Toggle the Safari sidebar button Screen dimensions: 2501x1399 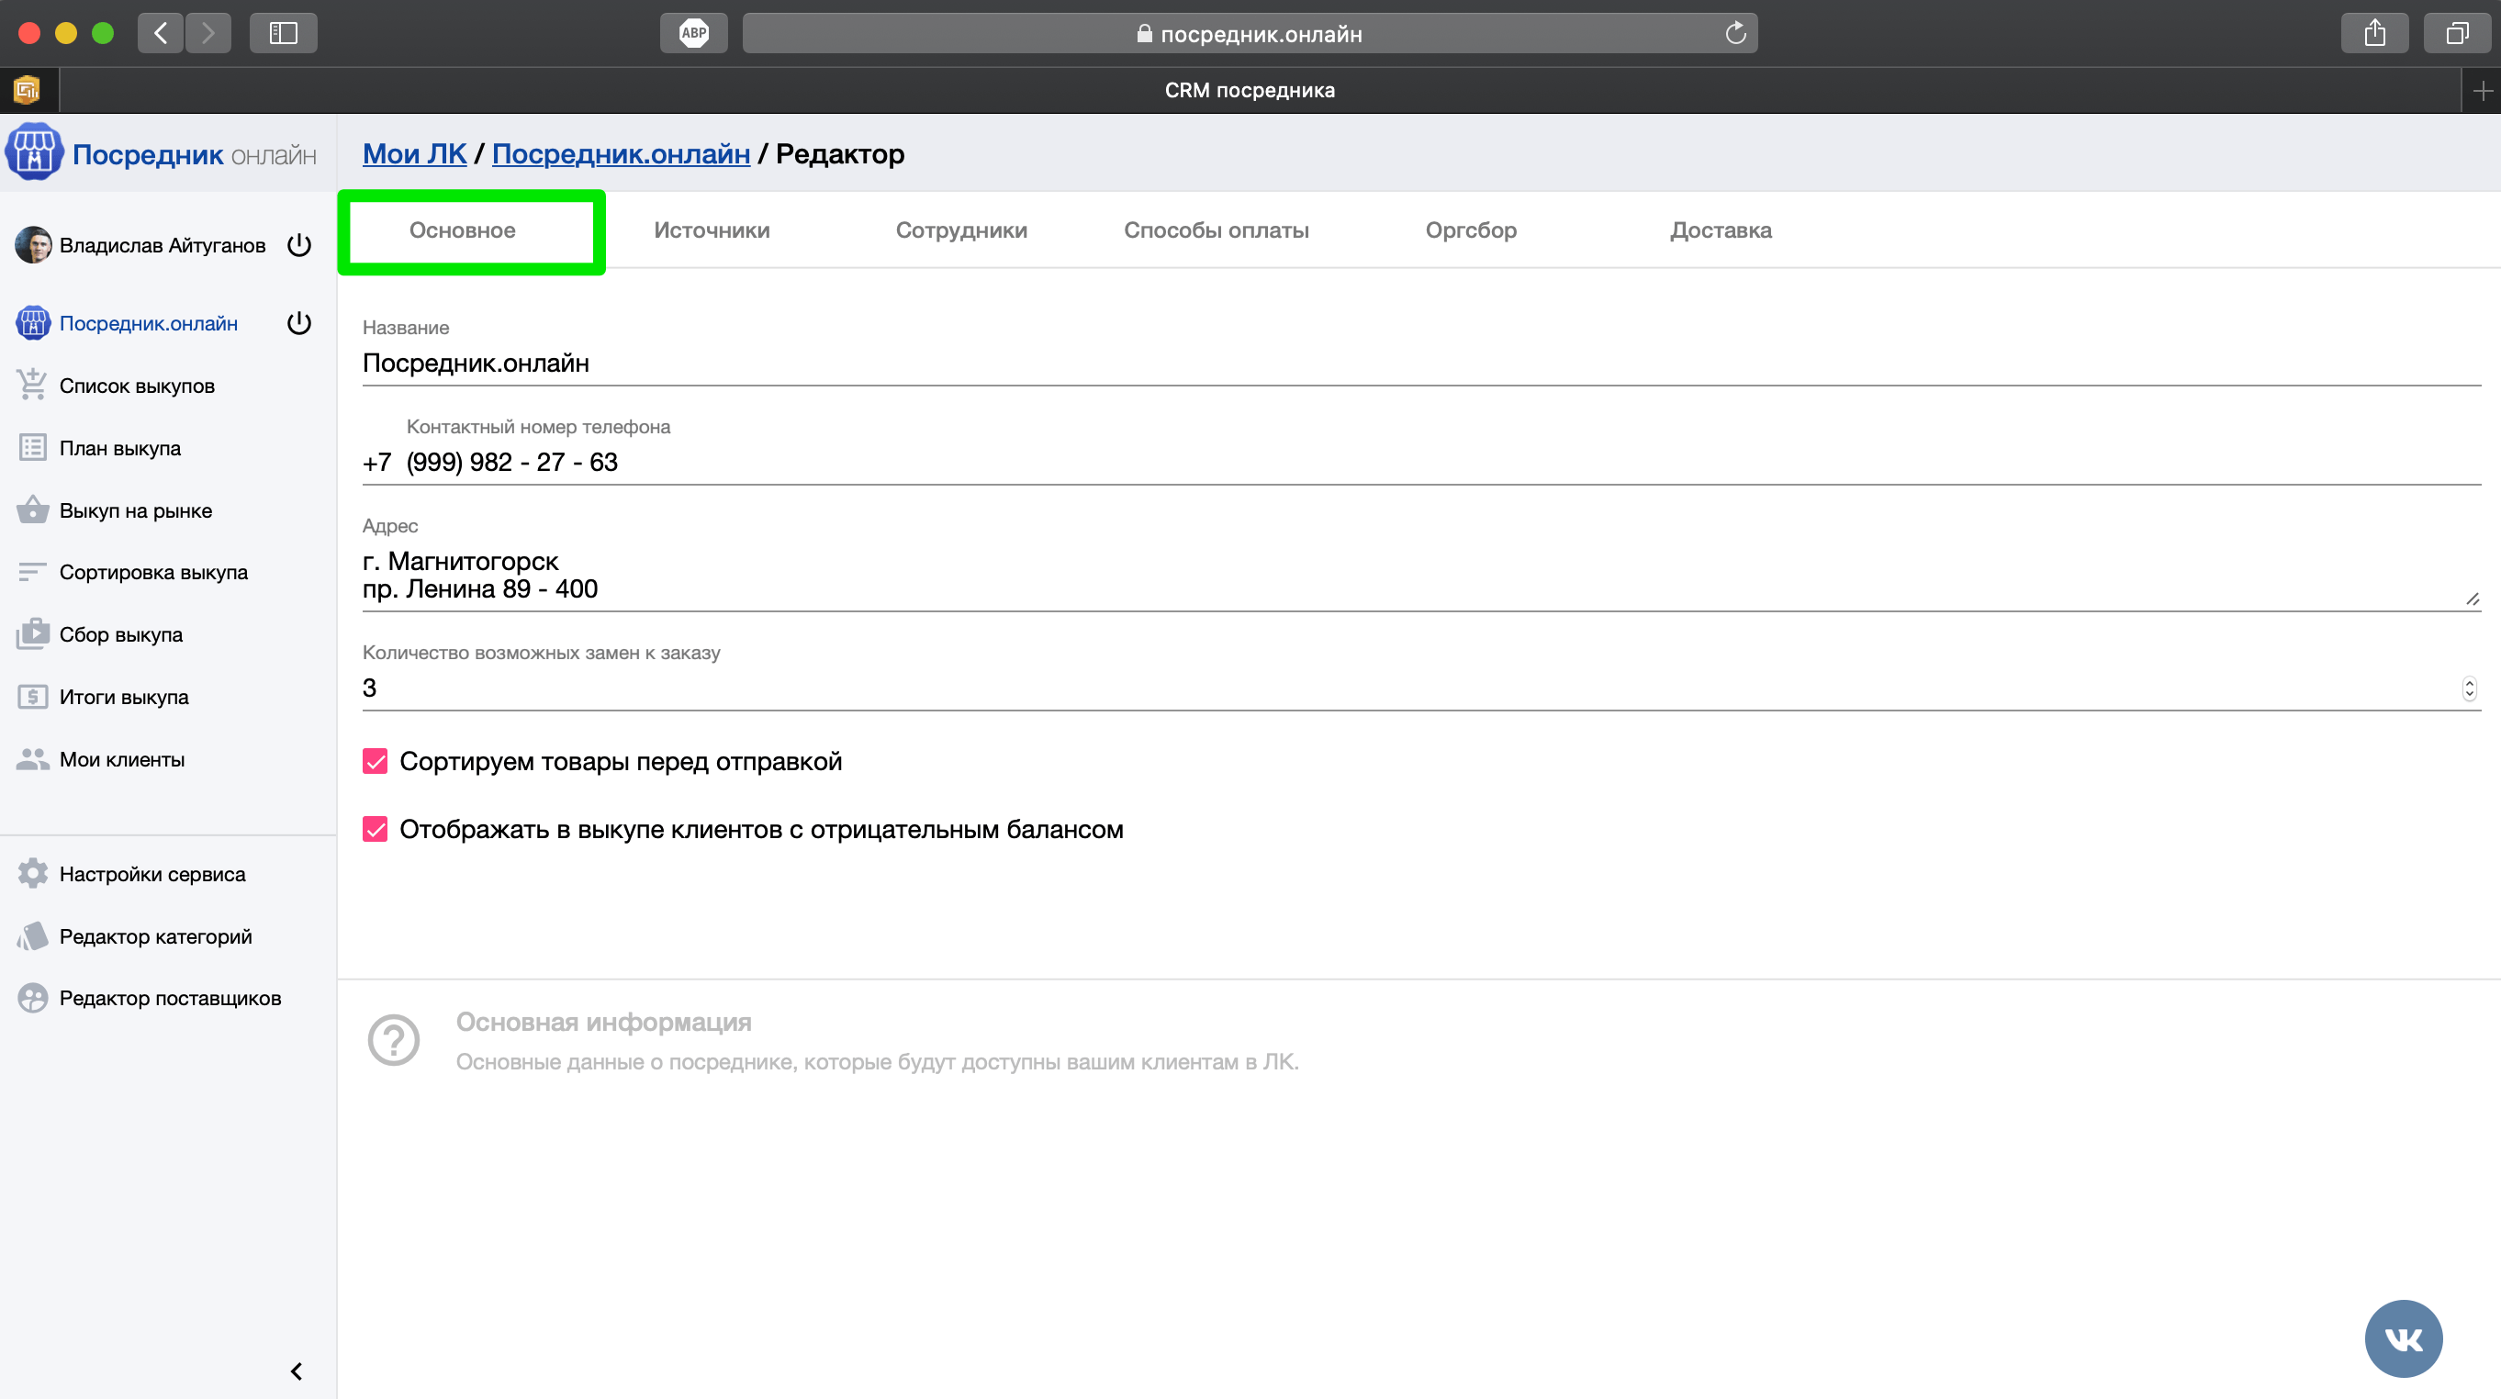tap(283, 33)
